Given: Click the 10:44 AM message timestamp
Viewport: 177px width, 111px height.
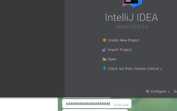Looking at the screenshot, I should tap(121, 105).
